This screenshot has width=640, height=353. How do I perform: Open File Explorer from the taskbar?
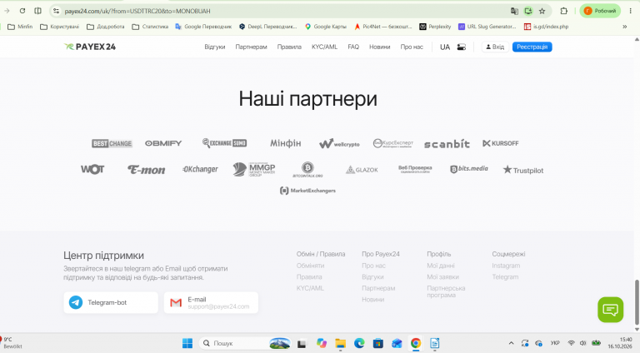coord(340,343)
